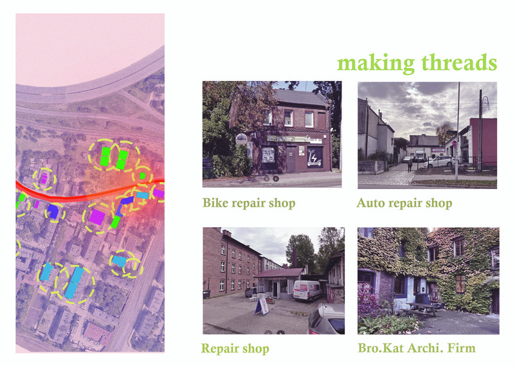Select the 'Bro.Kat Archi. Firm' caption
The width and height of the screenshot is (517, 366).
click(x=417, y=348)
